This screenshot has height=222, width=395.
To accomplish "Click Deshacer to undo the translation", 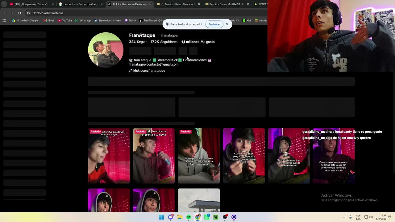I will coord(214,24).
